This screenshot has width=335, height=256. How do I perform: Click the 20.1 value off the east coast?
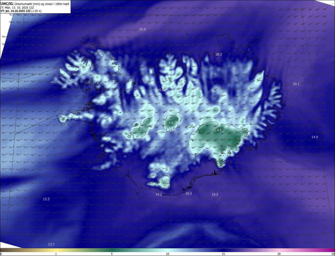pos(296,84)
